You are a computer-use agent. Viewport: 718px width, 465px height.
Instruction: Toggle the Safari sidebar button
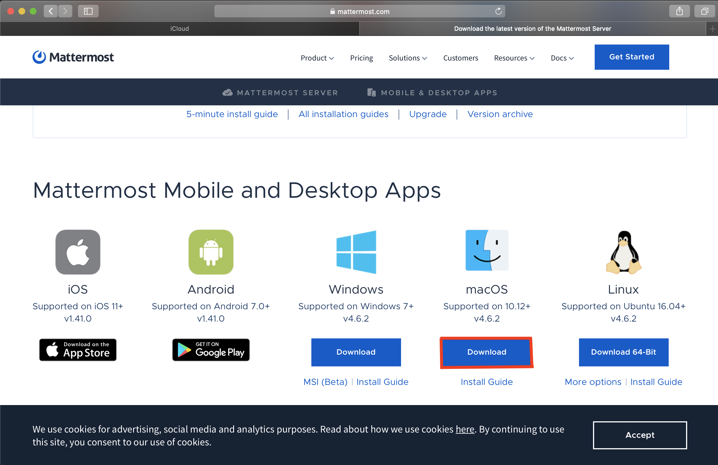[88, 11]
